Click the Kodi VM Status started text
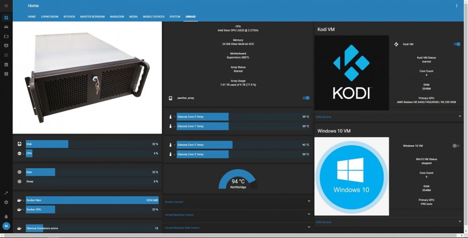 [426, 59]
